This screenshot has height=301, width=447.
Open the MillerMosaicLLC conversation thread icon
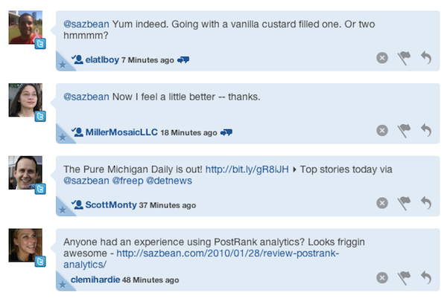[x=227, y=132]
